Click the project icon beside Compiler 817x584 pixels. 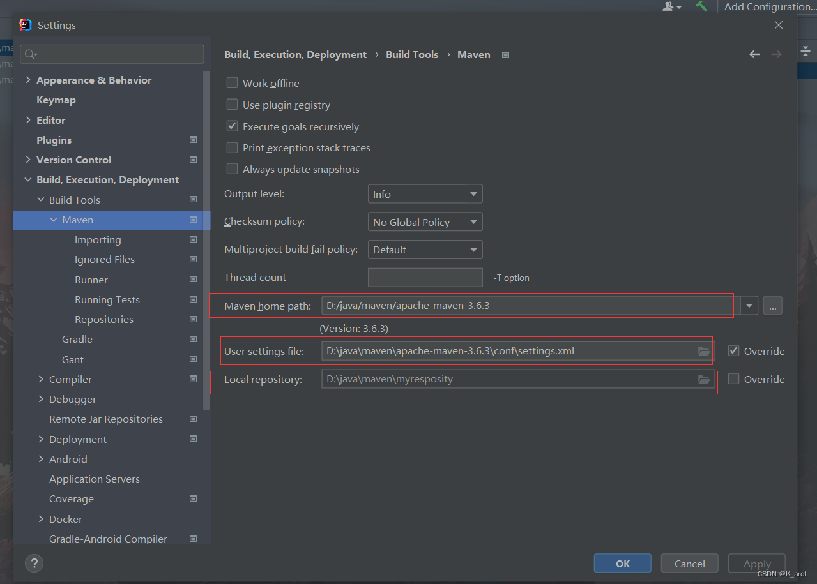(x=194, y=379)
